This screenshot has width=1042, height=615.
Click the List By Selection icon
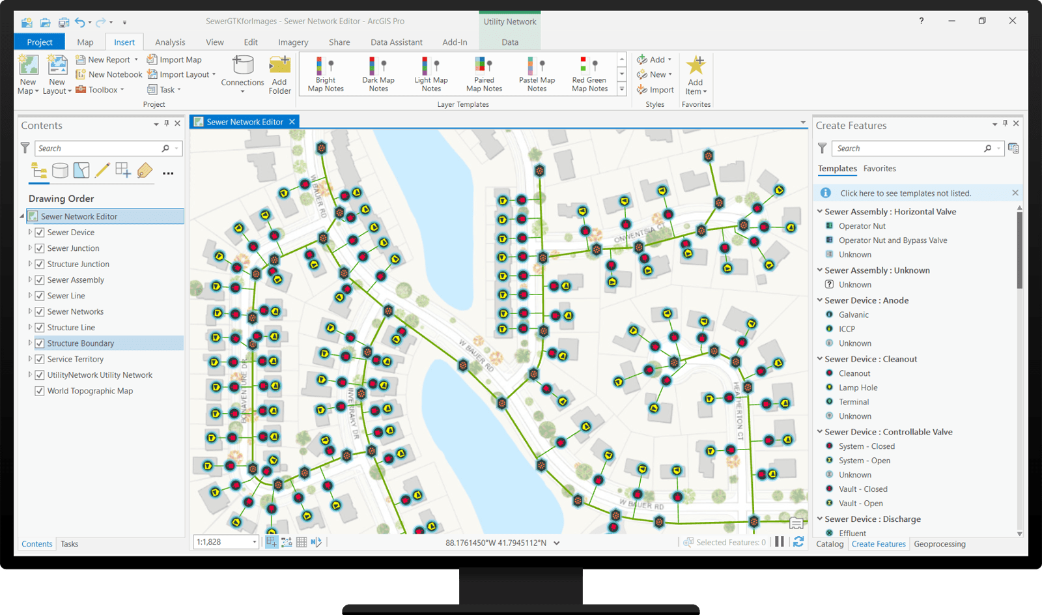click(81, 171)
